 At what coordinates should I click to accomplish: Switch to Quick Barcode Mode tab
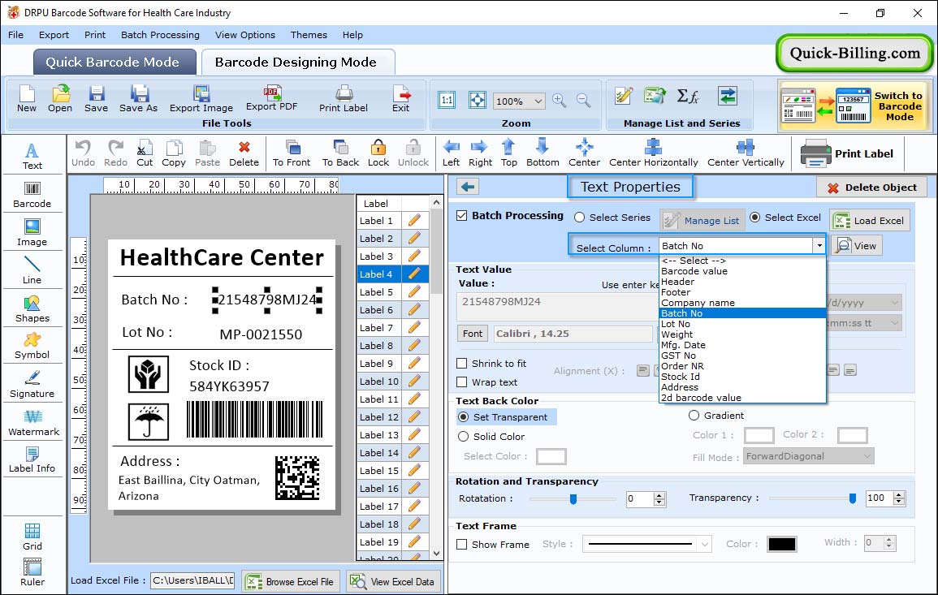[115, 63]
